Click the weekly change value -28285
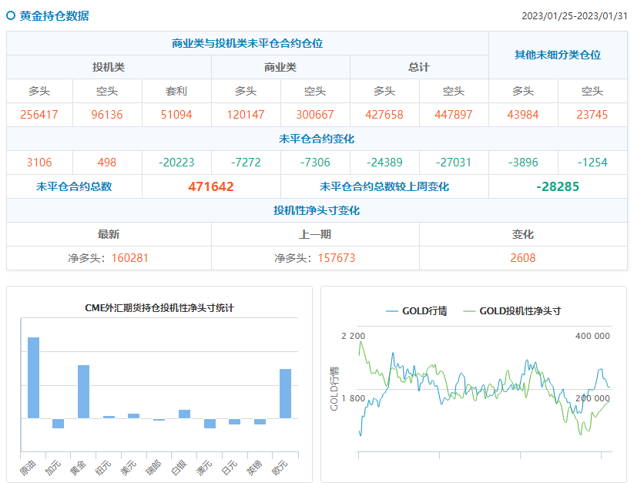 558,186
